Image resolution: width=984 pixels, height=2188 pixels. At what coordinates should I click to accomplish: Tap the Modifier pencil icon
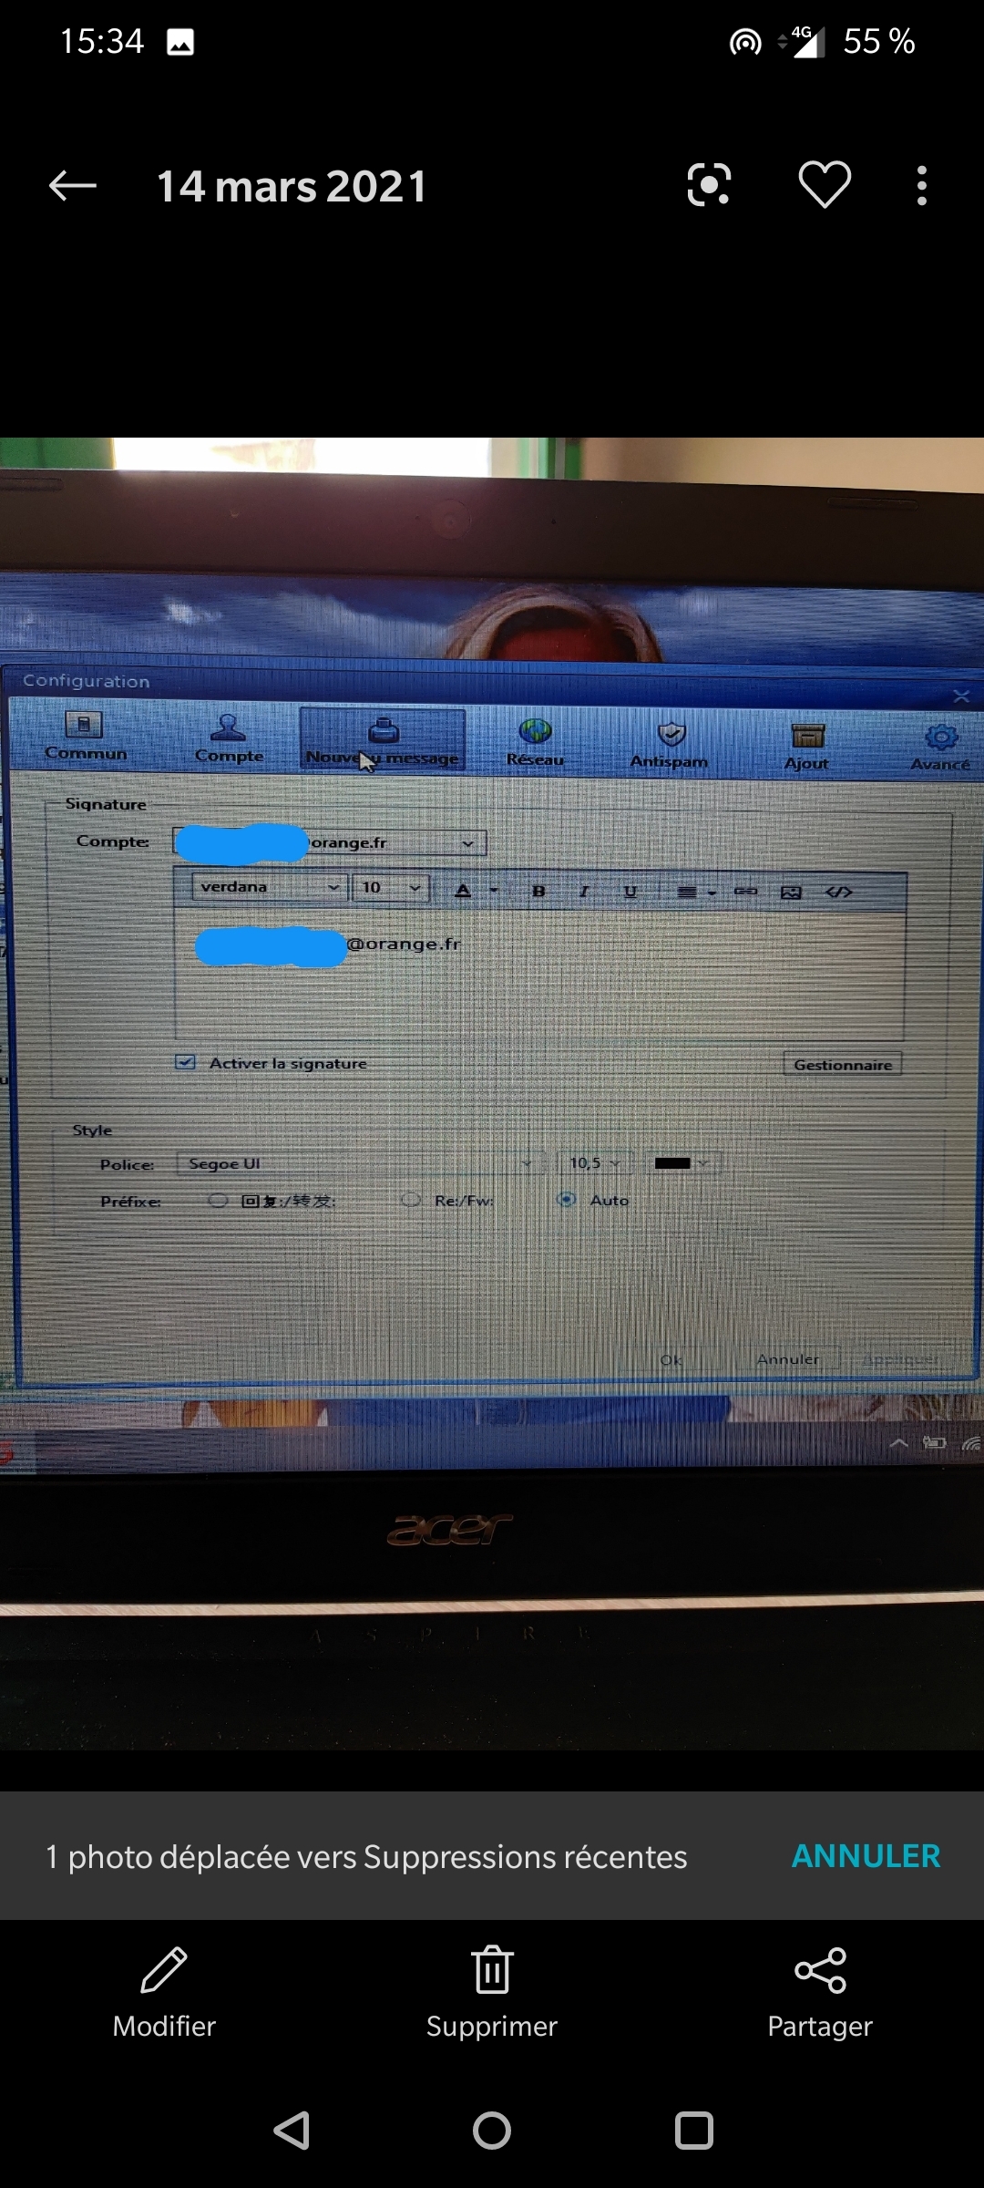coord(164,1969)
